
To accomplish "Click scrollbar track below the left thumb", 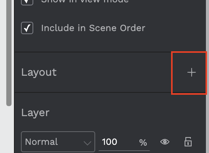I will pos(9,129).
